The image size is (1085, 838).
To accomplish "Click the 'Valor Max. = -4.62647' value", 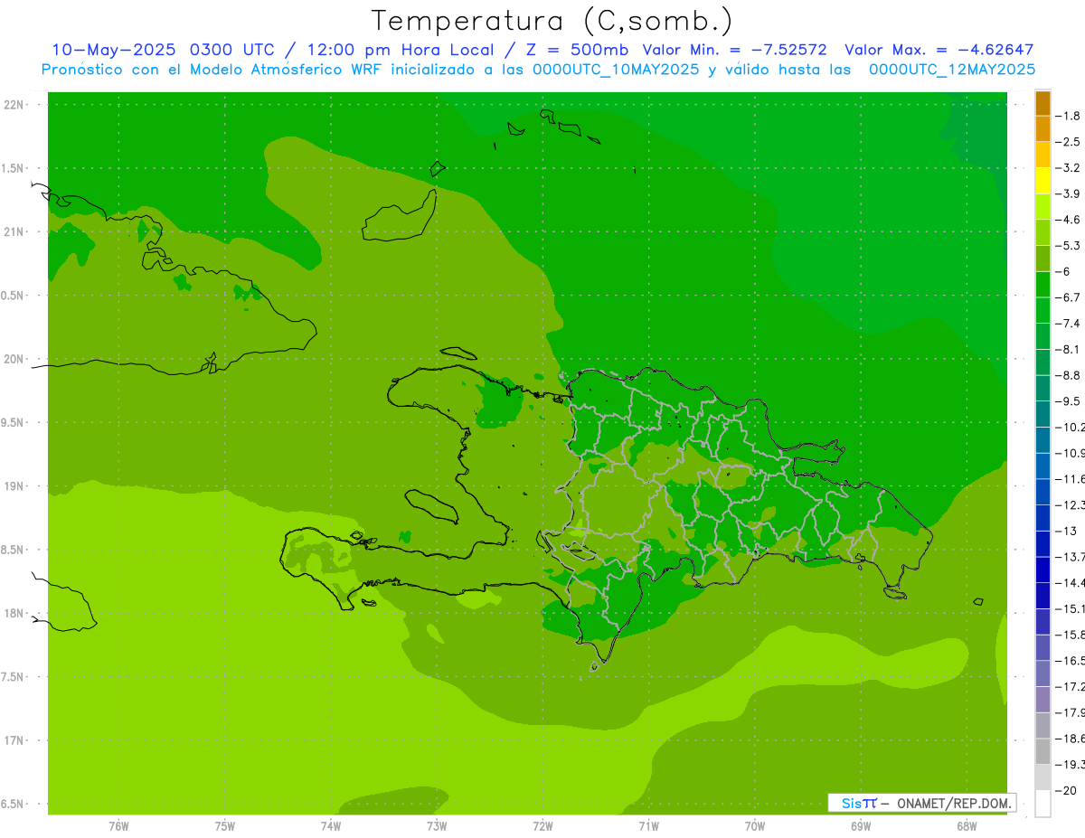I will 939,50.
